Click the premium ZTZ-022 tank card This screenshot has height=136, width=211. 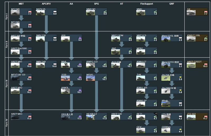click(x=197, y=116)
